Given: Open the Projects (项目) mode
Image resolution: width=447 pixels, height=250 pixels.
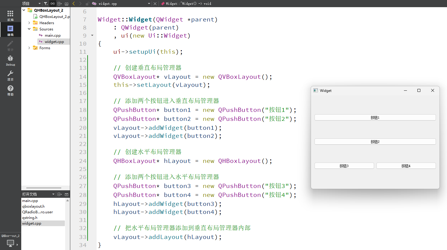Looking at the screenshot, I should [x=10, y=75].
